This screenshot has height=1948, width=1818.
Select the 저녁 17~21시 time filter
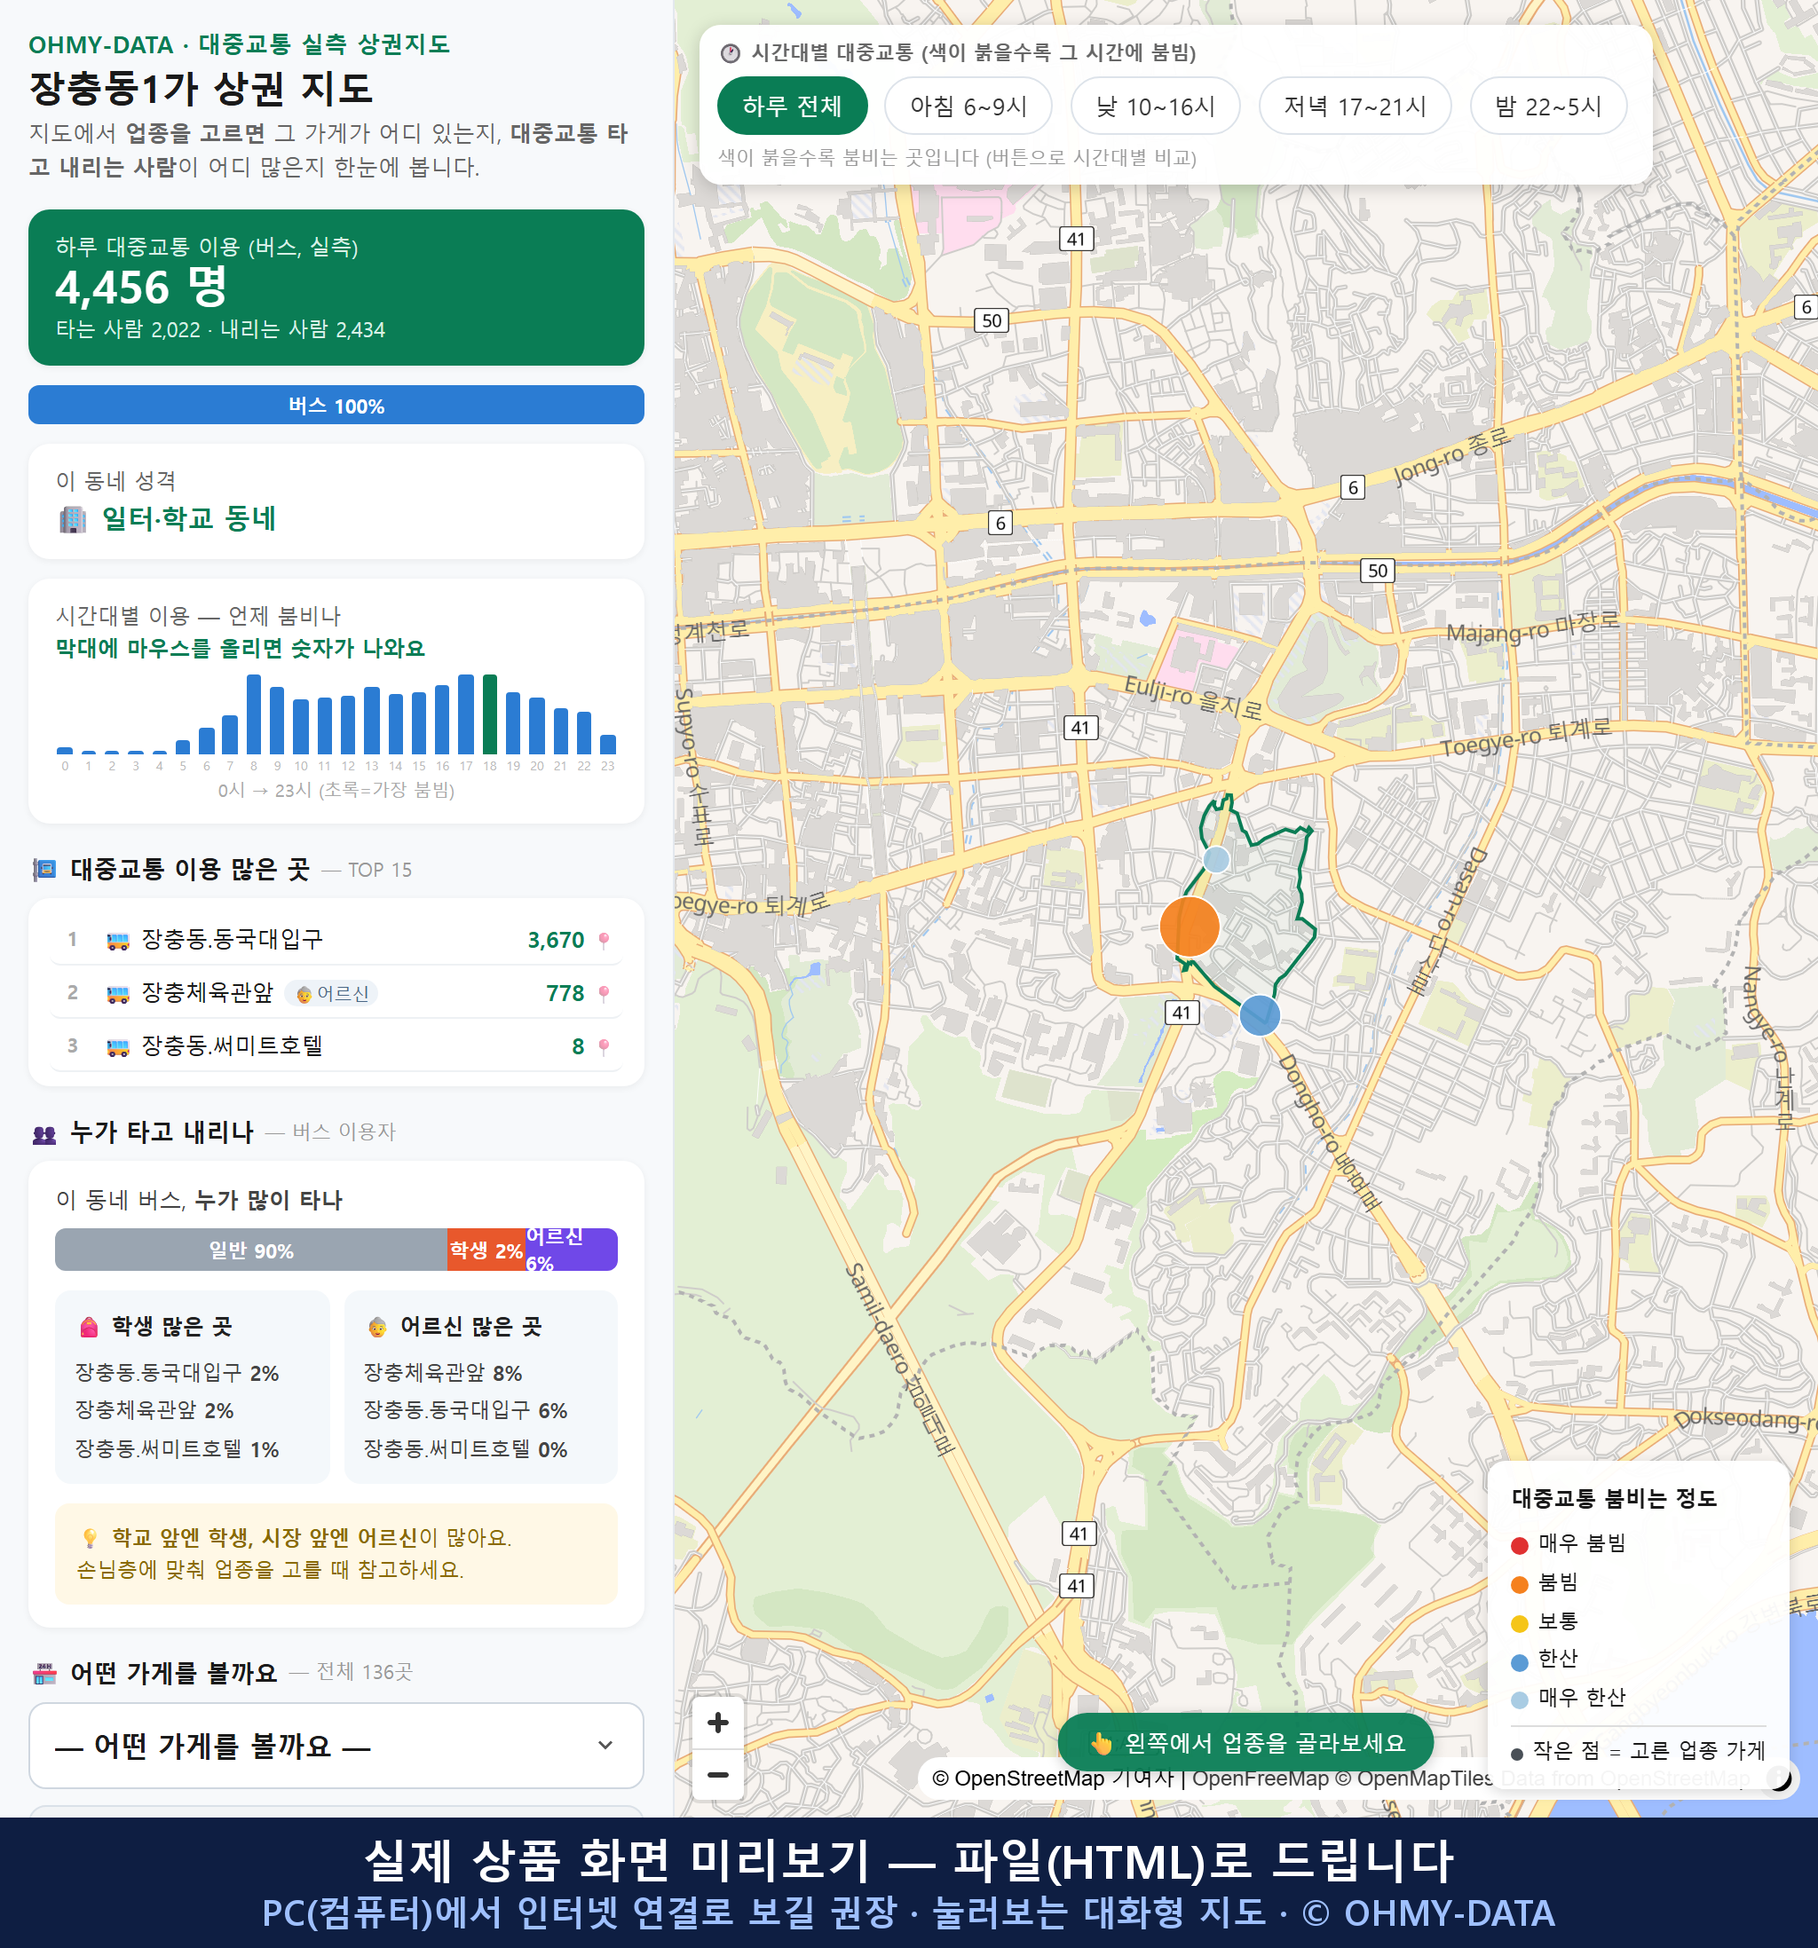click(1355, 106)
